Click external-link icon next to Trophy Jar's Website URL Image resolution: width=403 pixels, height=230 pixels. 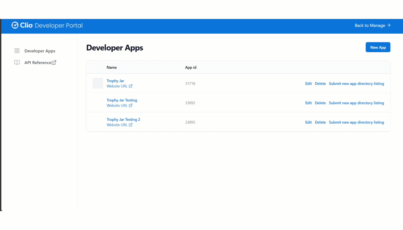131,86
